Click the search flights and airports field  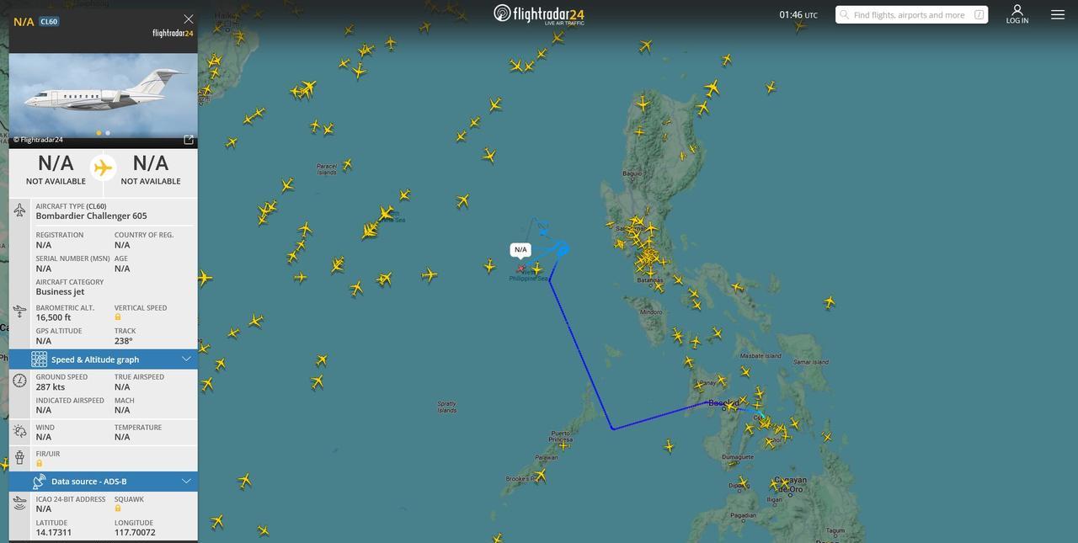[911, 14]
